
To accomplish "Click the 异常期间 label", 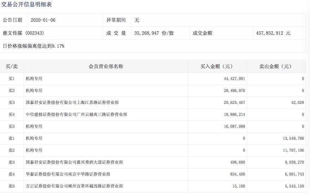I will [x=116, y=20].
